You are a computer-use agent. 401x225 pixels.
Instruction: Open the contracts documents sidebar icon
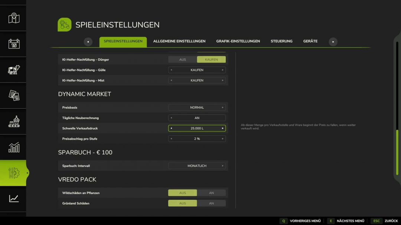pos(14,96)
